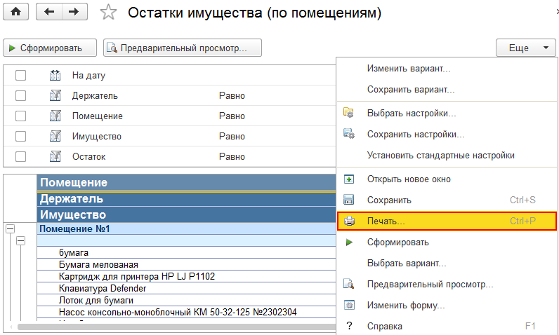Click the Сформировать toolbar button
This screenshot has height=335, width=559.
click(x=50, y=48)
